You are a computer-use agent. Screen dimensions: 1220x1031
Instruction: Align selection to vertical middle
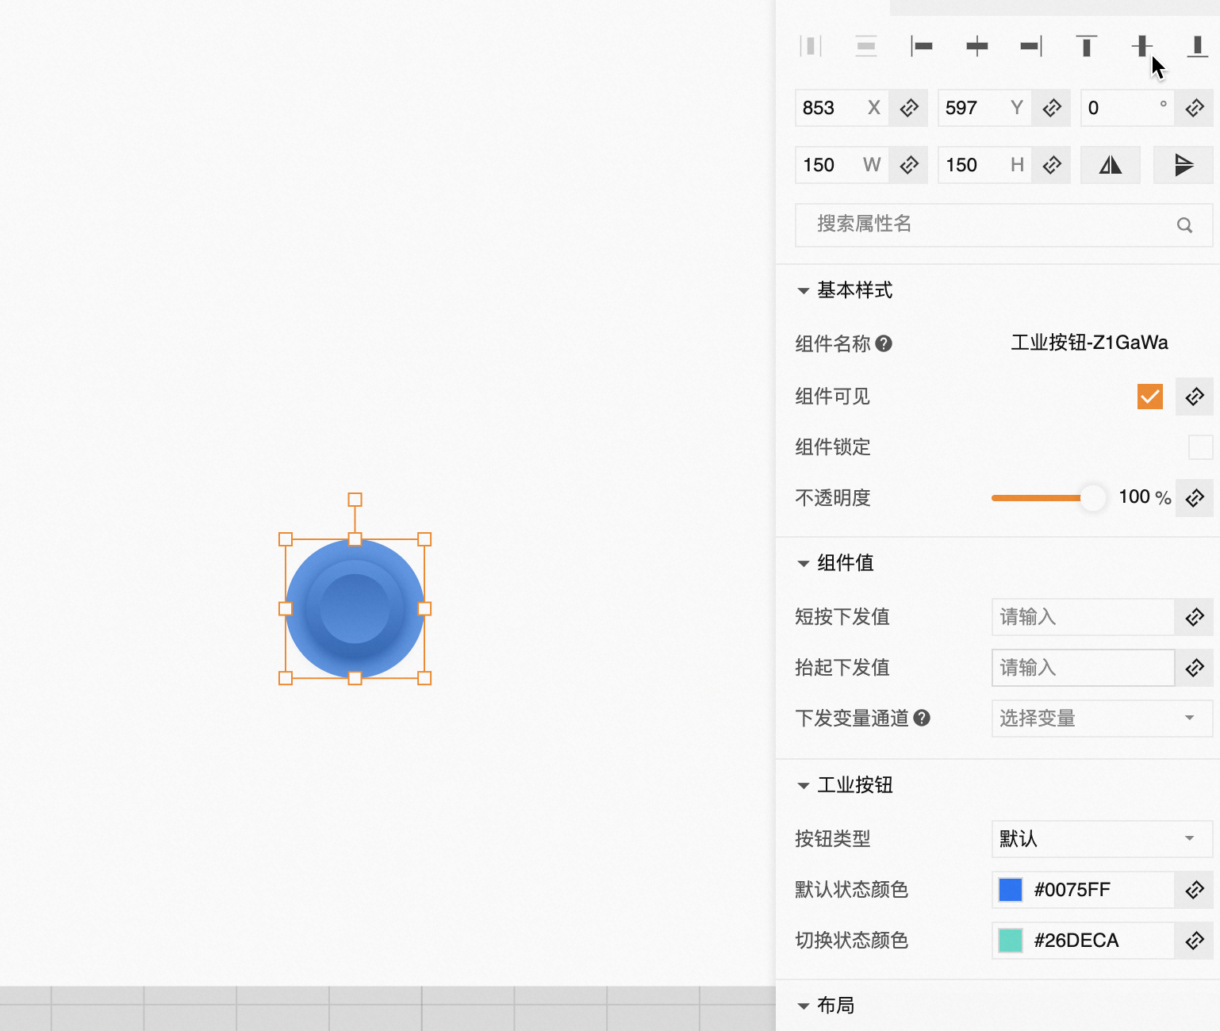point(1142,46)
